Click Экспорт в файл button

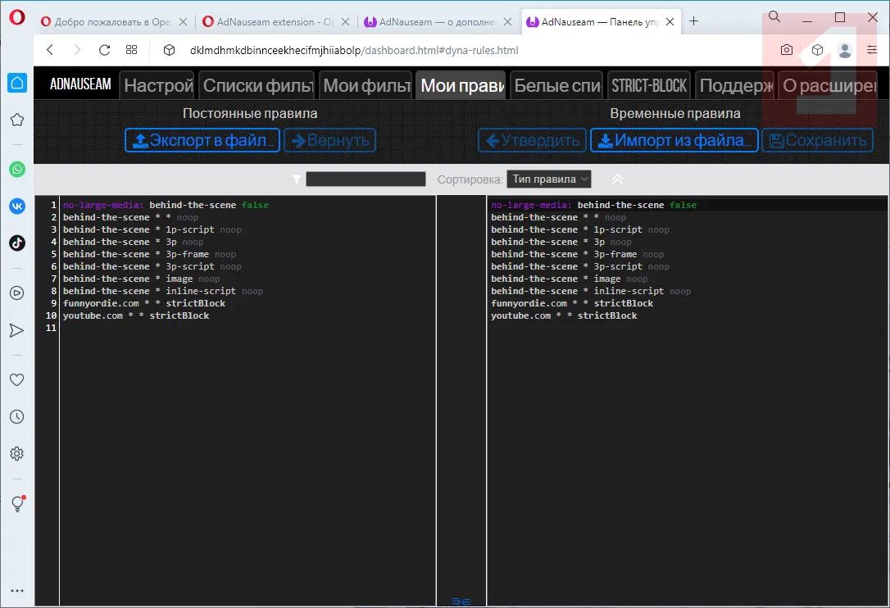point(202,140)
